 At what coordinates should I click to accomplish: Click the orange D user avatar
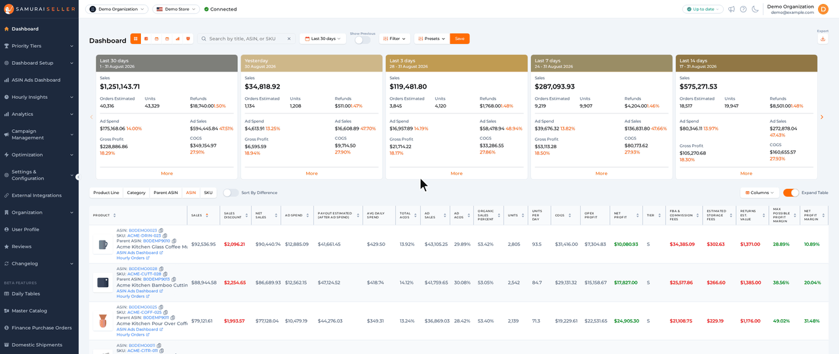[x=823, y=9]
